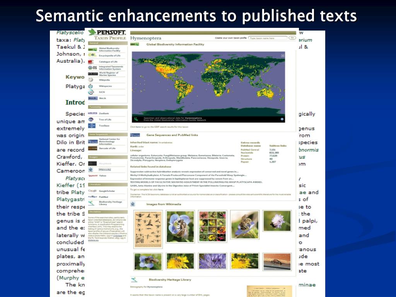Click the Morphbank icon under Images

coord(92,164)
